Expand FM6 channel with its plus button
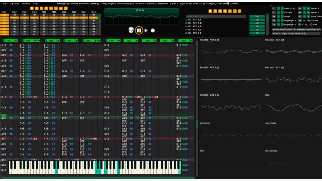Viewport: 322px width, 181px height. tap(119, 41)
